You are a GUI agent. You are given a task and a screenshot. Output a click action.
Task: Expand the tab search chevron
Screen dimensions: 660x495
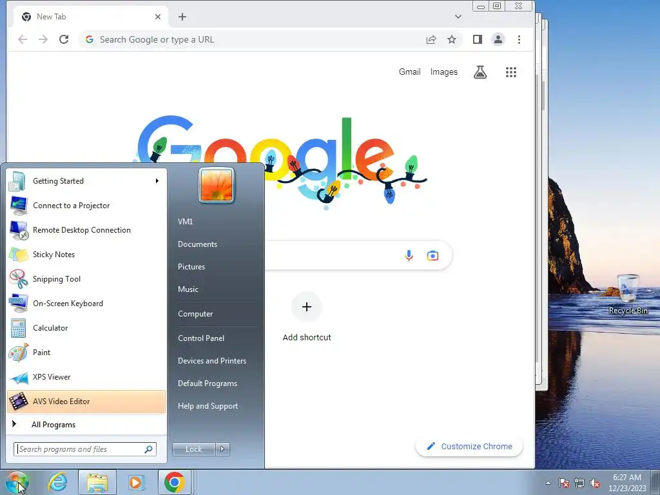click(x=458, y=17)
